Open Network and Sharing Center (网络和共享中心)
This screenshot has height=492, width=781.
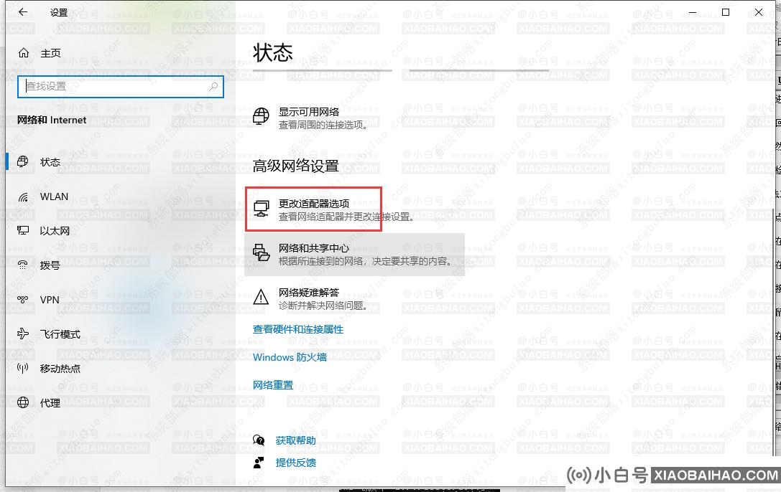314,248
